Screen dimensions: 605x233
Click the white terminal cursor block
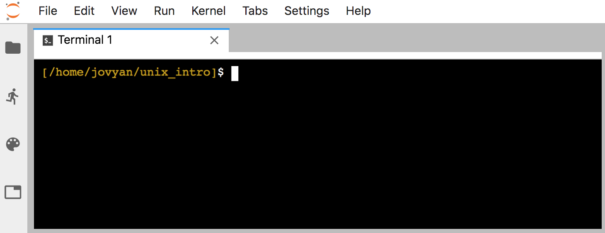tap(235, 73)
